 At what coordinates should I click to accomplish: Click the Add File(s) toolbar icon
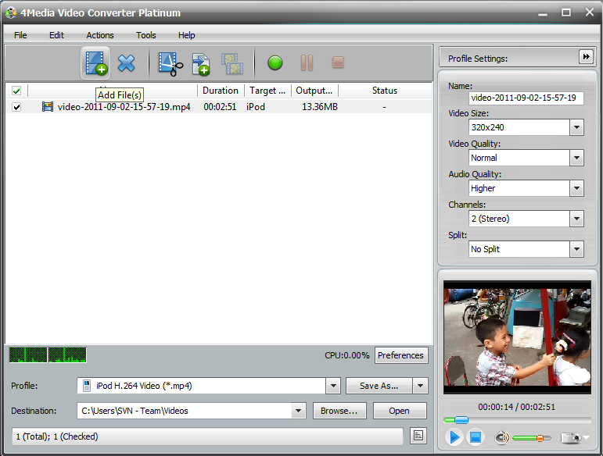click(95, 63)
